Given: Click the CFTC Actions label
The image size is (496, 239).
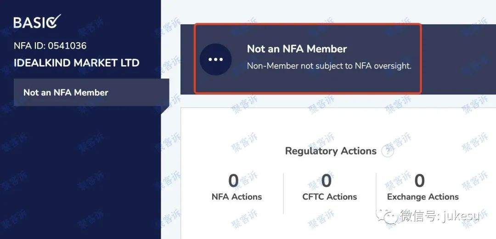Looking at the screenshot, I should (330, 197).
